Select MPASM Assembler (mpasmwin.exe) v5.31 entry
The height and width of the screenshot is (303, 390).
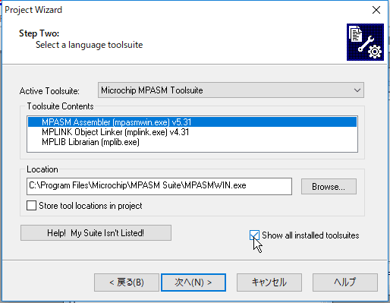[192, 122]
